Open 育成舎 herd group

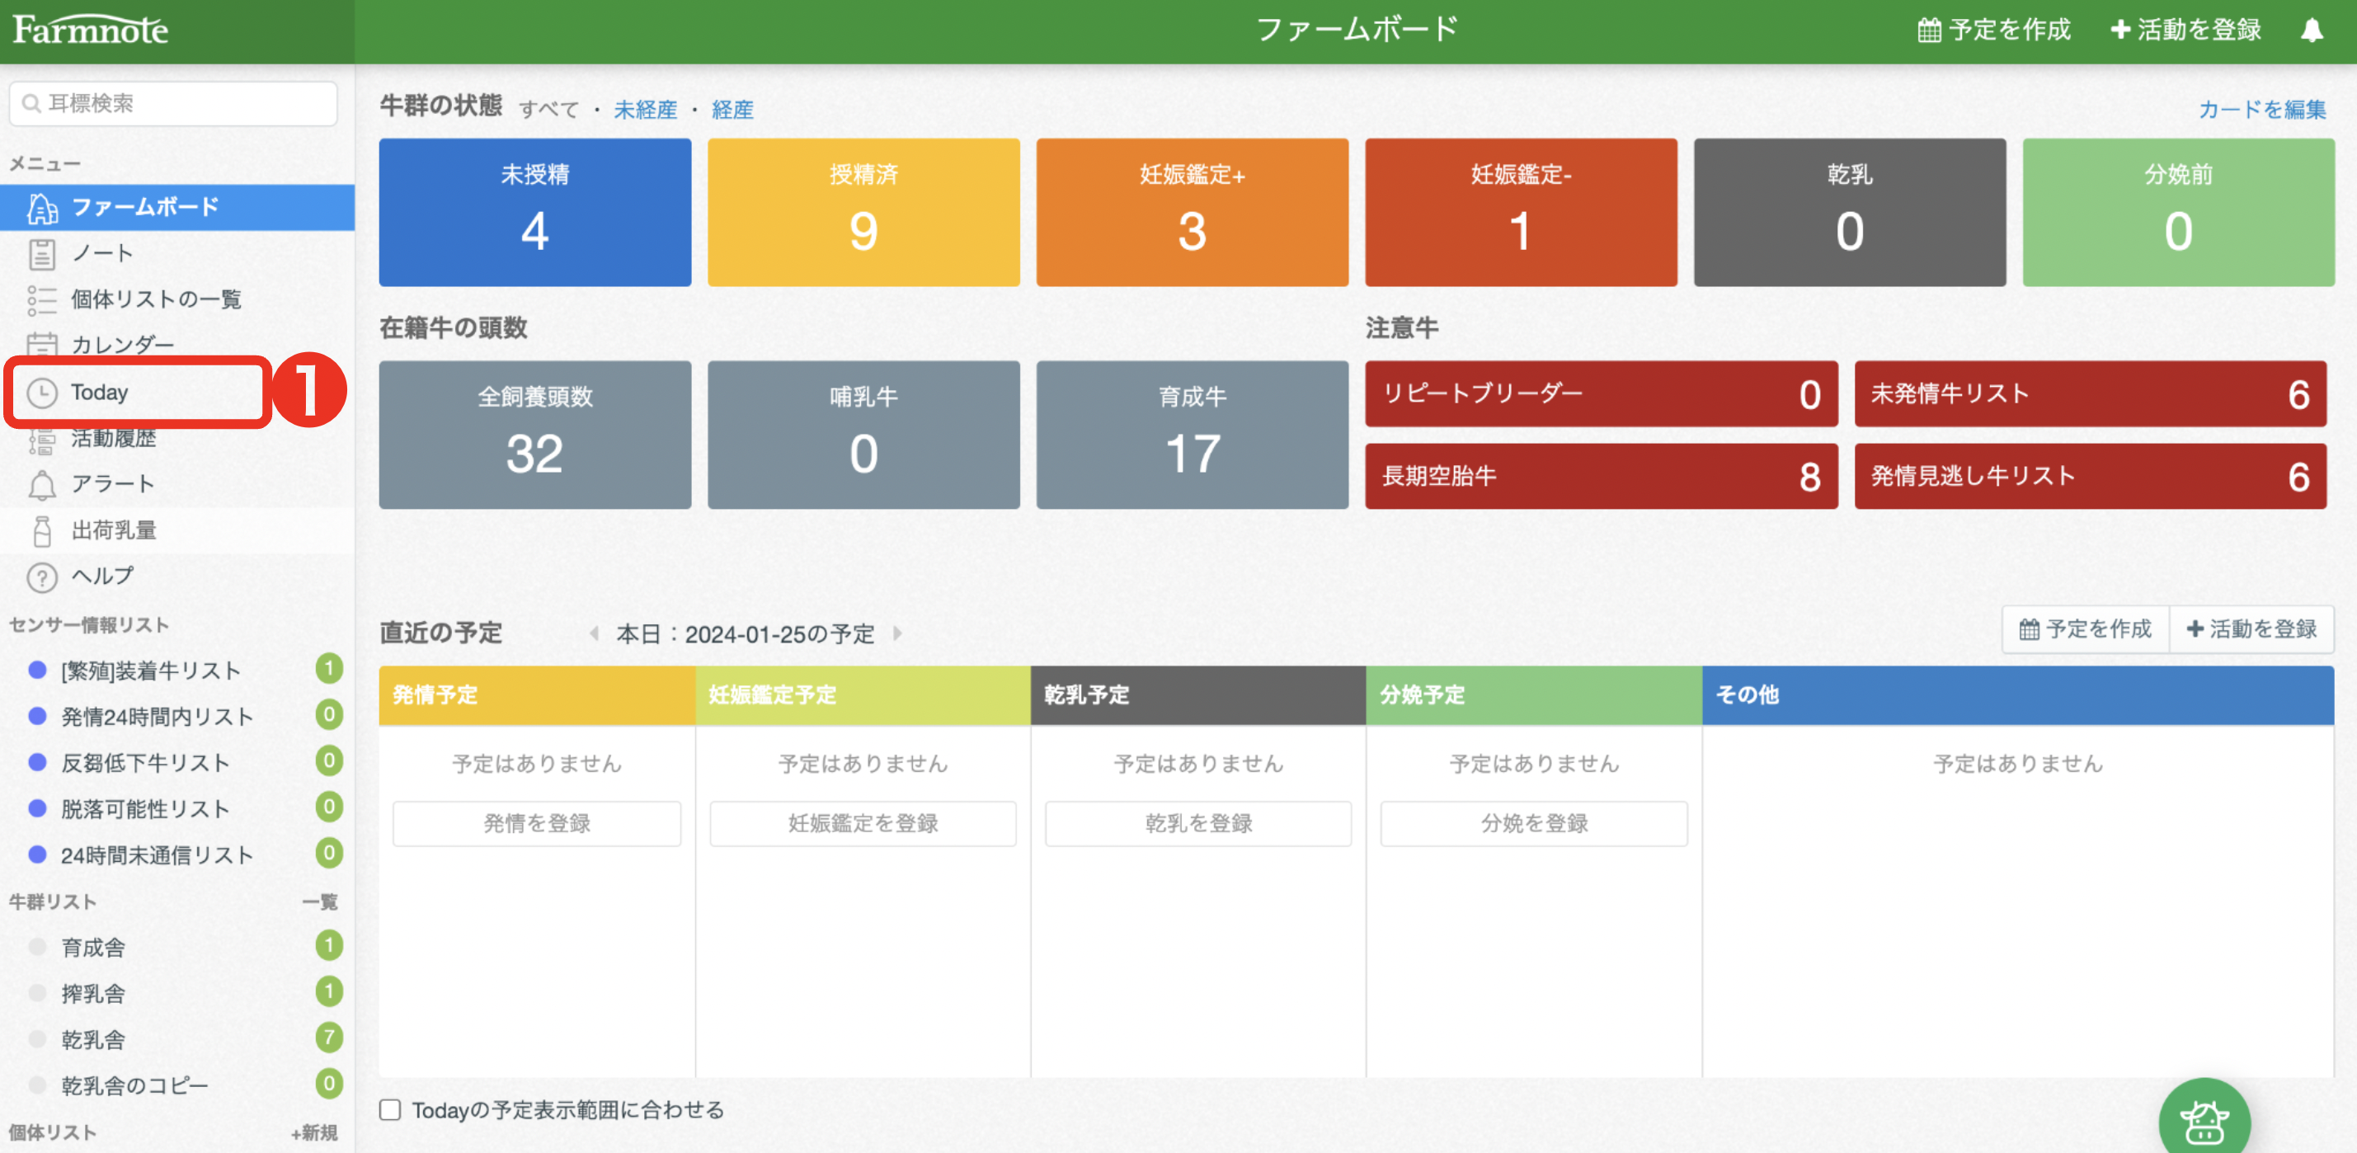pos(177,948)
